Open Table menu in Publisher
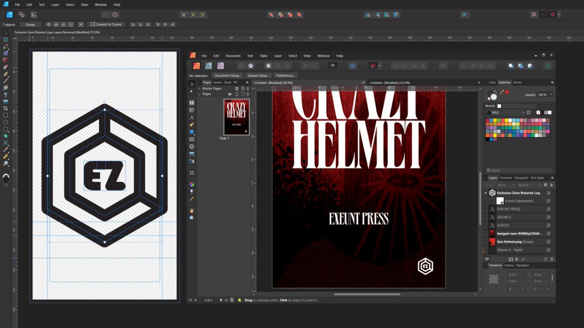Screen dimensions: 584x328 (263, 56)
